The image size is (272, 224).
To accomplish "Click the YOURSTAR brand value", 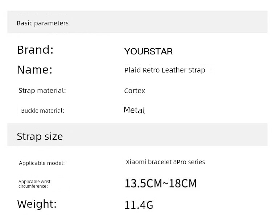I will click(x=148, y=51).
